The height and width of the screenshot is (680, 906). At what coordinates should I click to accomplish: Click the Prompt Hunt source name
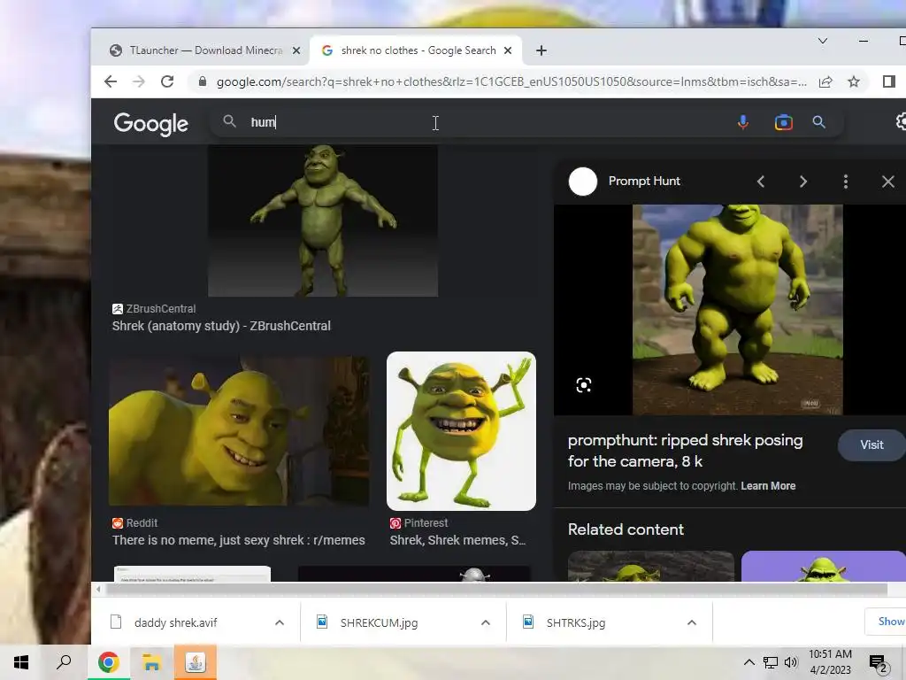[644, 181]
